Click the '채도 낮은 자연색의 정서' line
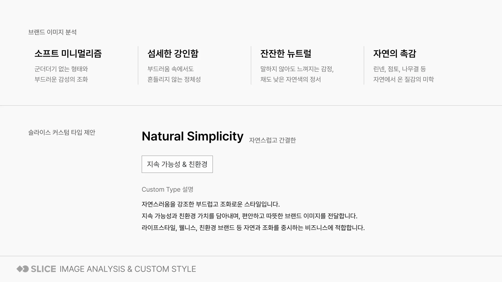The image size is (502, 282). tap(291, 79)
